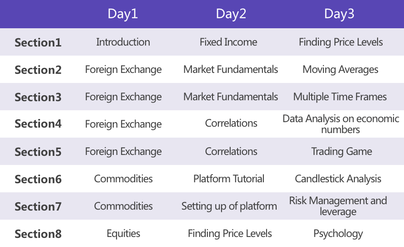Select the Fixed Income cell
404x247 pixels.
228,42
